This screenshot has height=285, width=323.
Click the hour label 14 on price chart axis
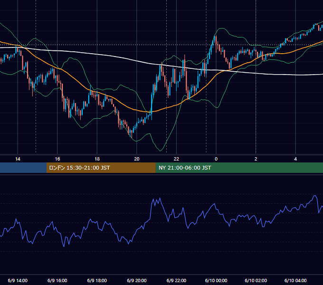click(x=18, y=159)
